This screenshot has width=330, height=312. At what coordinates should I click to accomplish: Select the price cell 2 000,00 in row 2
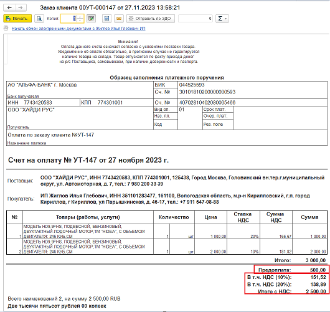pos(210,247)
